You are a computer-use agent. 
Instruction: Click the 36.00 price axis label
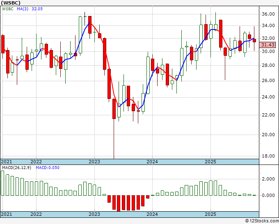pos(268,14)
